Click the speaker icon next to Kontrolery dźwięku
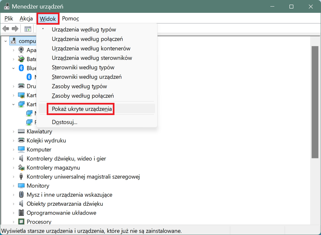Viewport: 321px width, 235px height. pos(21,158)
